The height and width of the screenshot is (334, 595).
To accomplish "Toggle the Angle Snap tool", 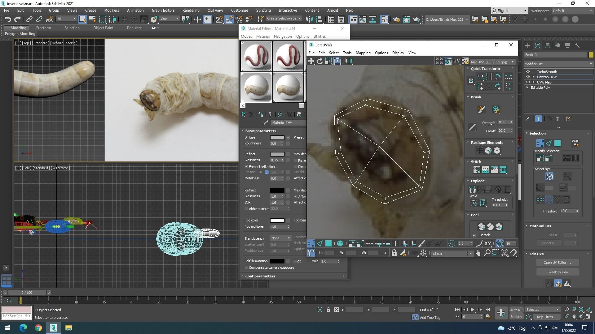I will pyautogui.click(x=229, y=19).
